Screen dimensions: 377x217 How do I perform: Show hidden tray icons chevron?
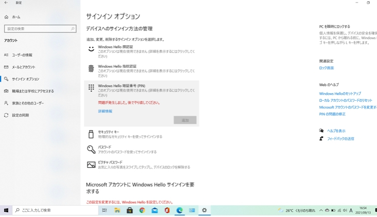[x=321, y=210]
